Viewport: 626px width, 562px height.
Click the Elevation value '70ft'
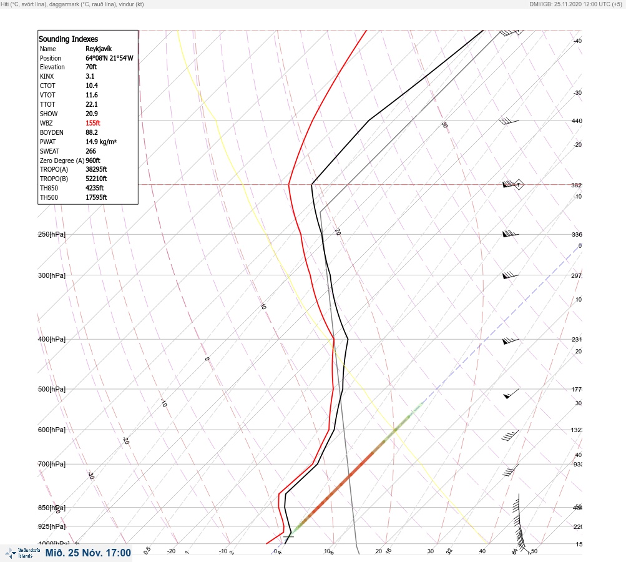point(91,67)
